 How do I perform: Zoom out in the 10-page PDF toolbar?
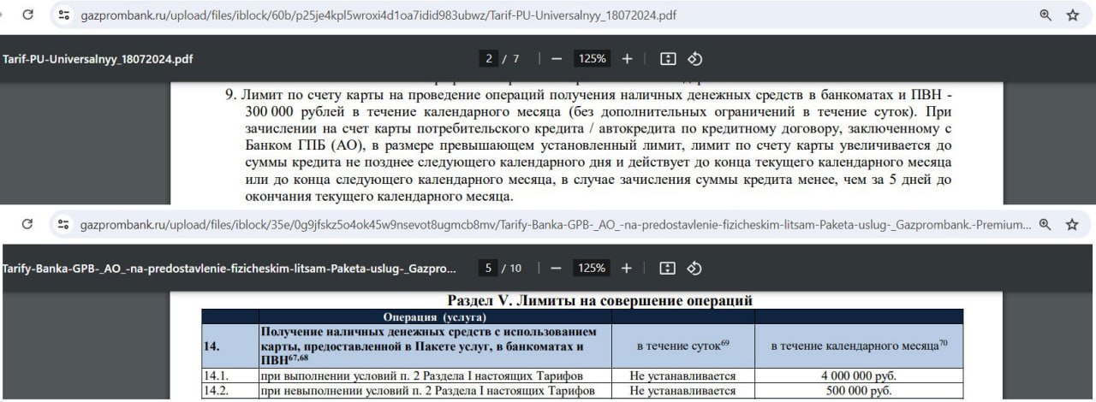(557, 269)
